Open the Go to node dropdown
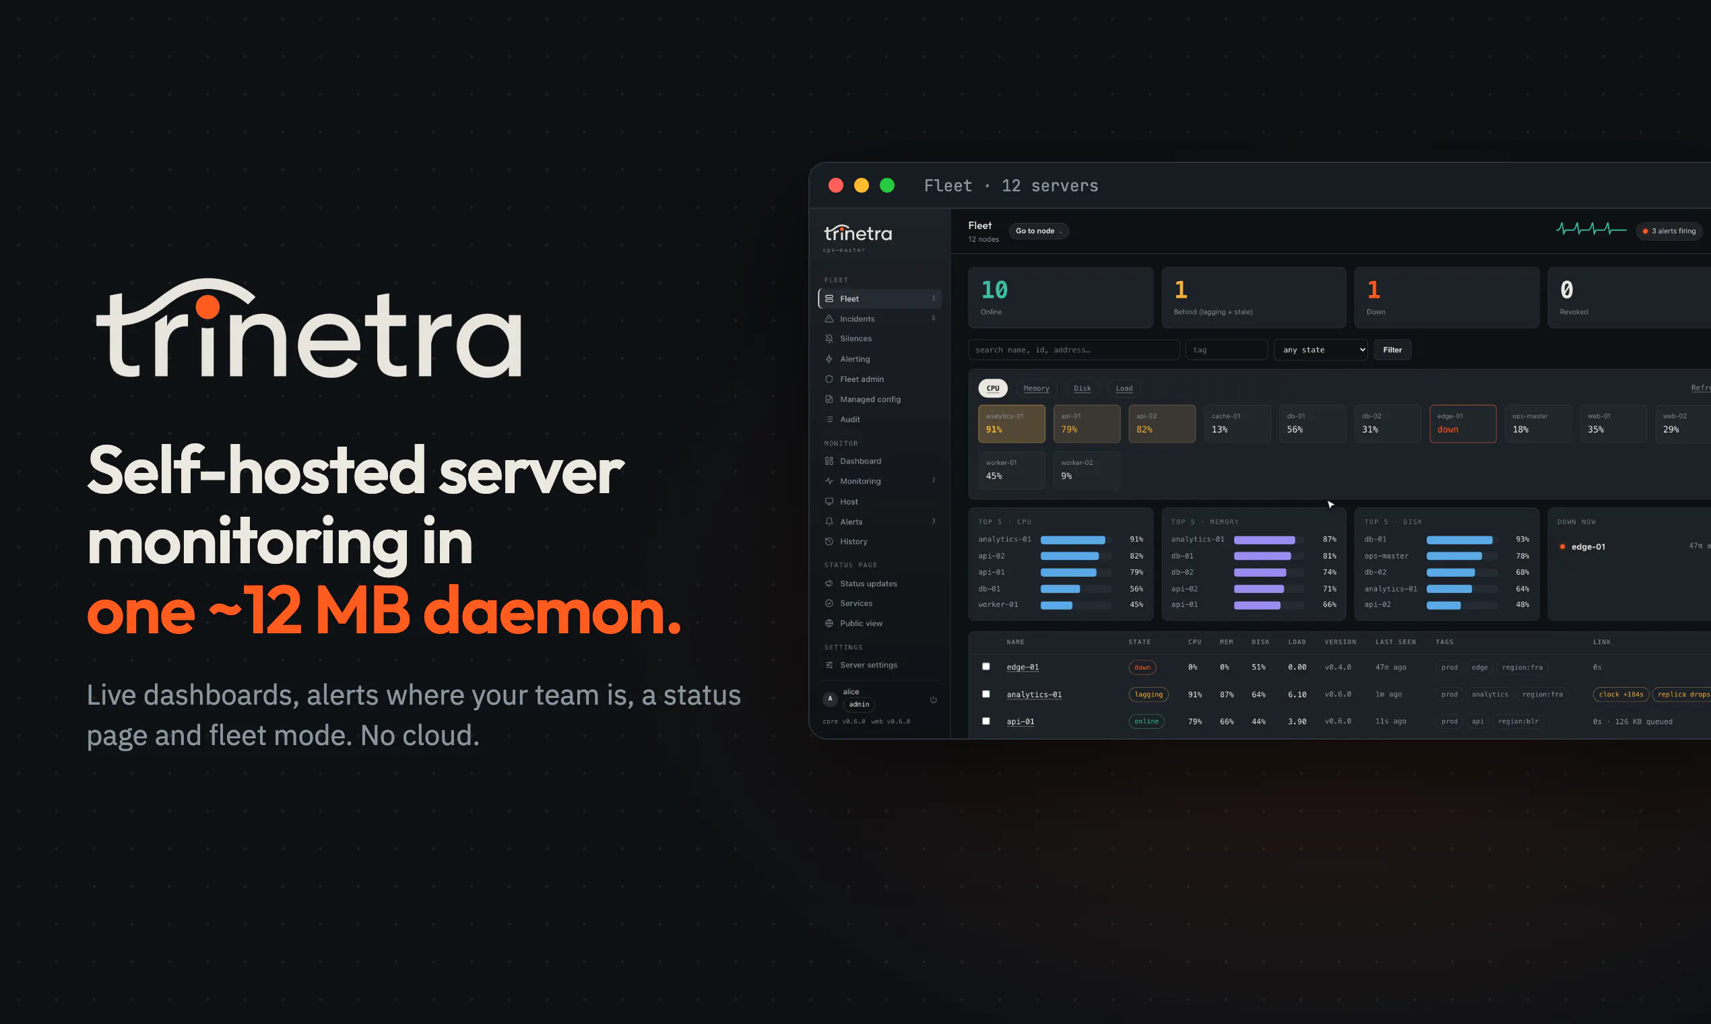The image size is (1711, 1024). tap(1038, 231)
